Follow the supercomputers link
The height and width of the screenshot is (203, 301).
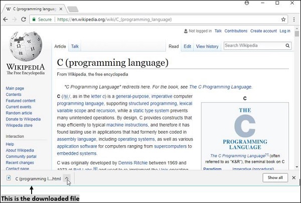[170, 146]
